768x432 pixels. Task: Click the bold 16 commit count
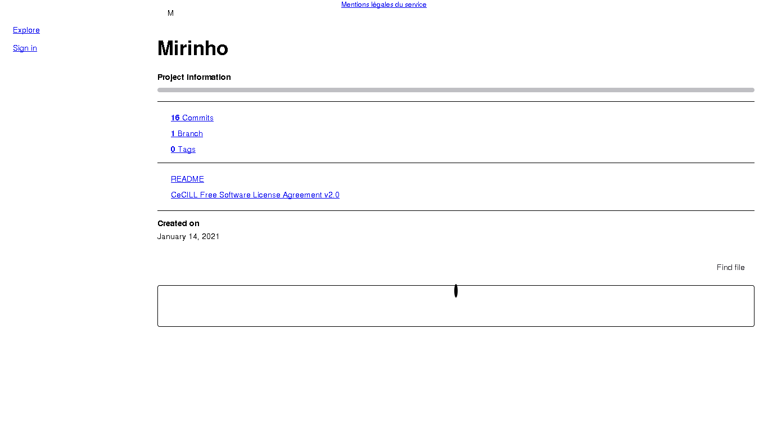point(175,118)
